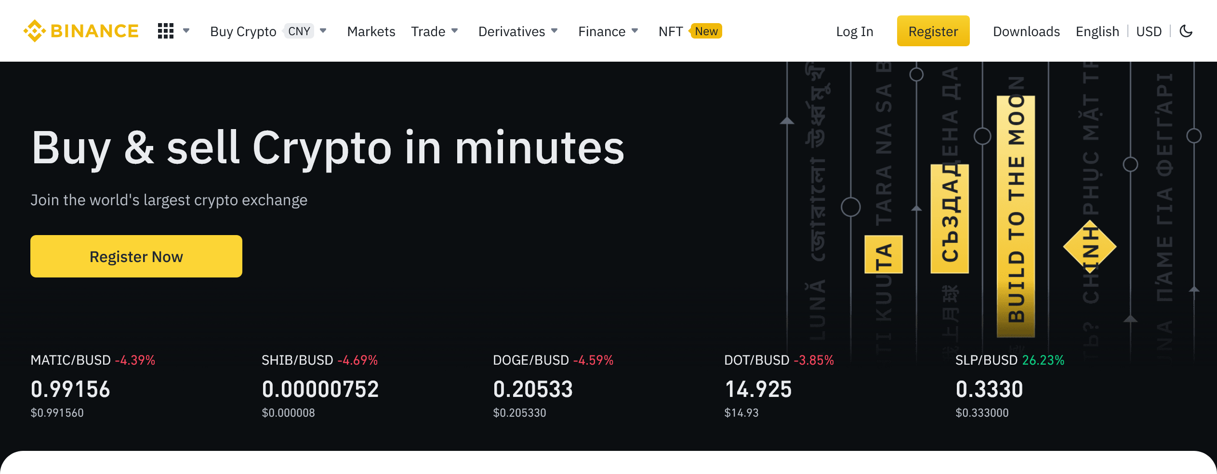Viewport: 1217px width, 474px height.
Task: Expand the Trade dropdown arrow
Action: (x=454, y=31)
